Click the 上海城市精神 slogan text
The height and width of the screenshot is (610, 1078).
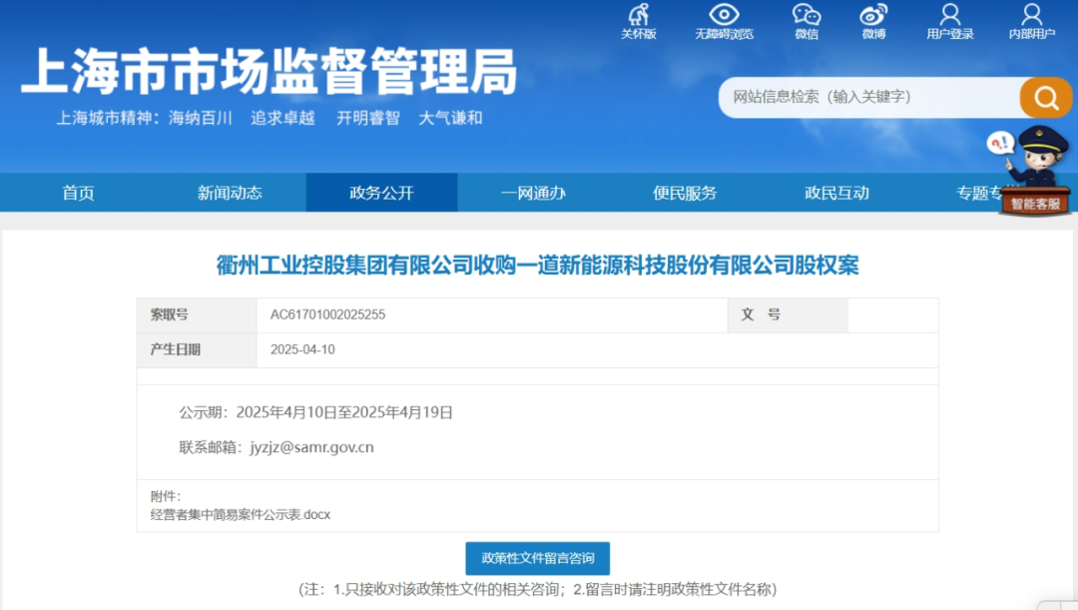tap(269, 118)
